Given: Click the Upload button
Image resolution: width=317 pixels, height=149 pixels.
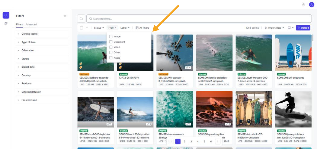Looking at the screenshot, I should click(x=303, y=28).
